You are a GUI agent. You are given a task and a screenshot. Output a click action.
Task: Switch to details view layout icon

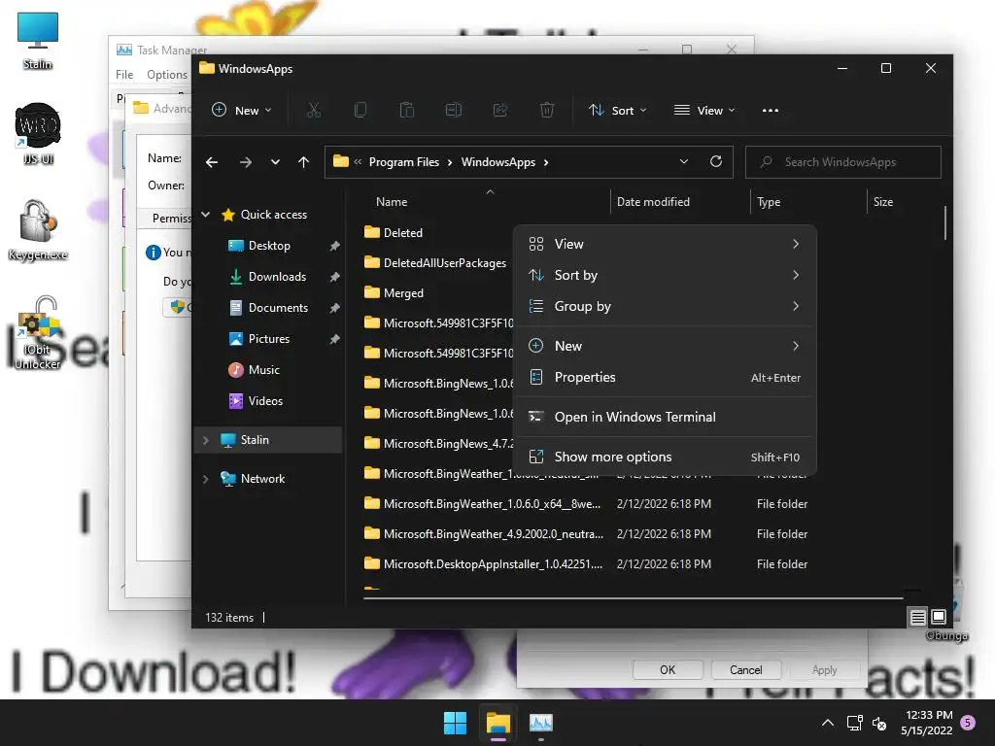click(x=917, y=617)
